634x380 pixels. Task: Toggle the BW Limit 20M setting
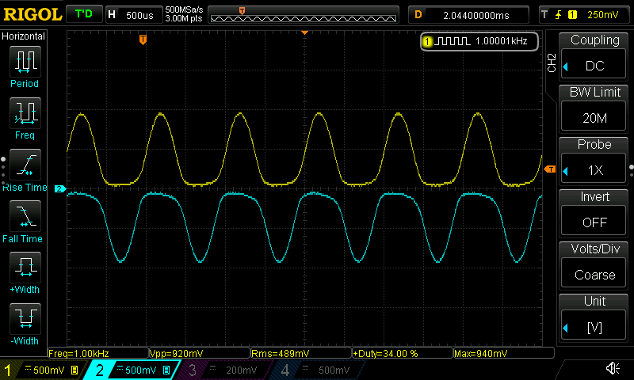(x=594, y=117)
